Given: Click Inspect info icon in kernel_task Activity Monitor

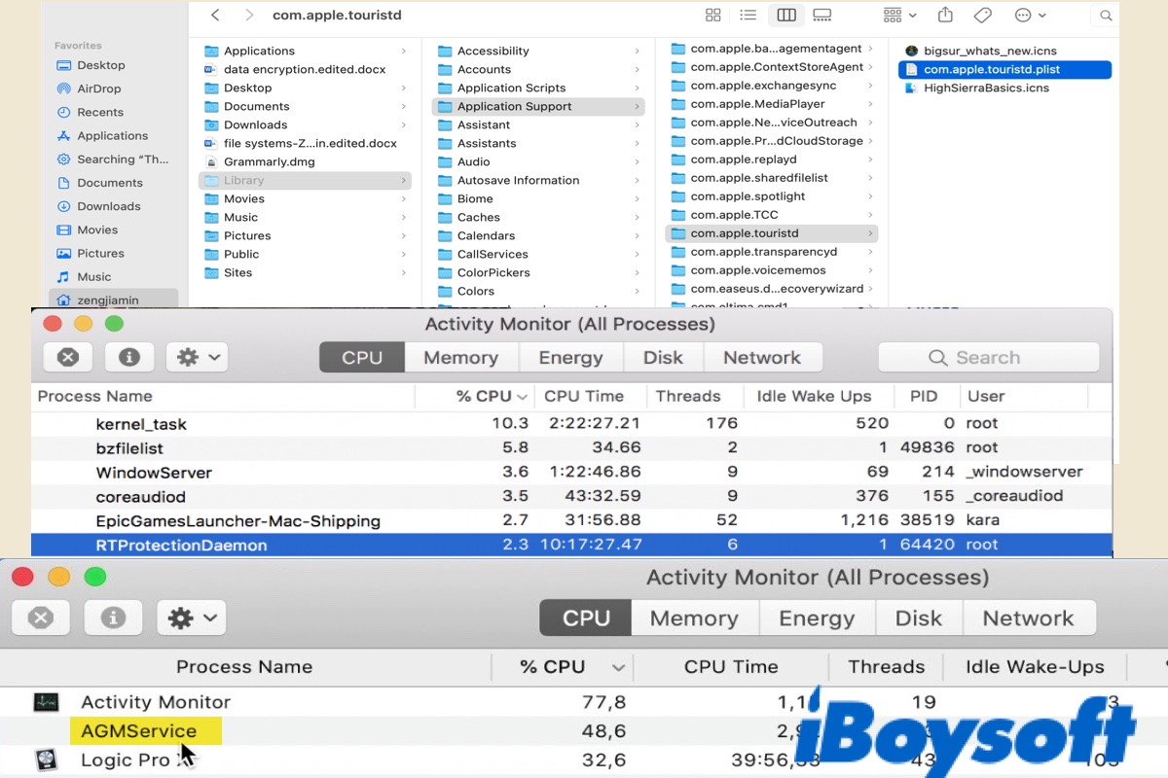Looking at the screenshot, I should [129, 357].
